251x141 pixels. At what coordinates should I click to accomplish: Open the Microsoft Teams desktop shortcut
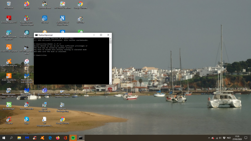(44, 90)
